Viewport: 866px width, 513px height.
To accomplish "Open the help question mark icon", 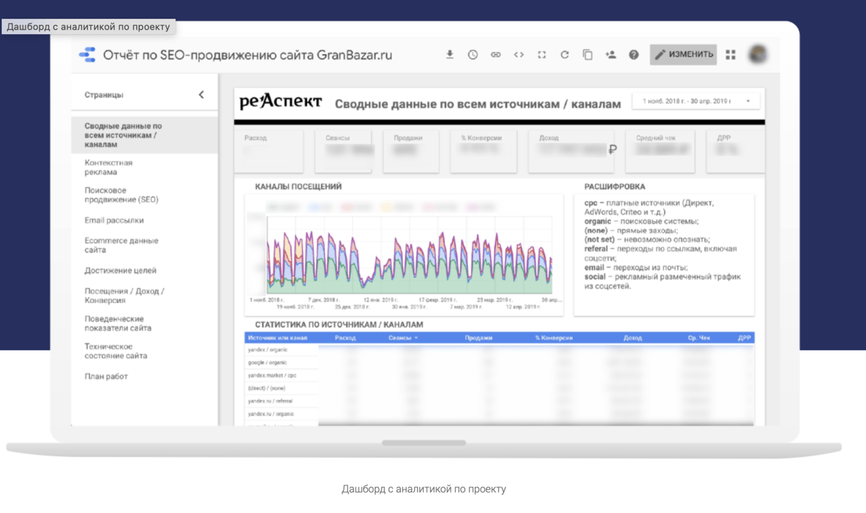I will point(634,55).
